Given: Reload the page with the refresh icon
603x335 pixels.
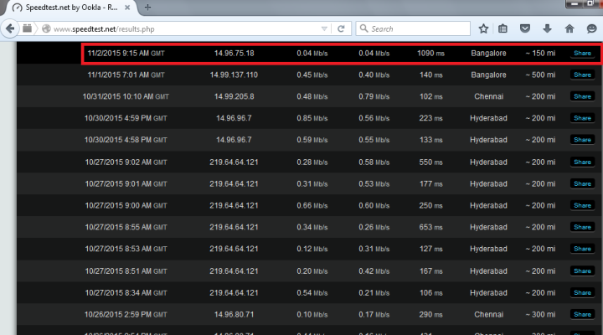Looking at the screenshot, I should [x=341, y=28].
